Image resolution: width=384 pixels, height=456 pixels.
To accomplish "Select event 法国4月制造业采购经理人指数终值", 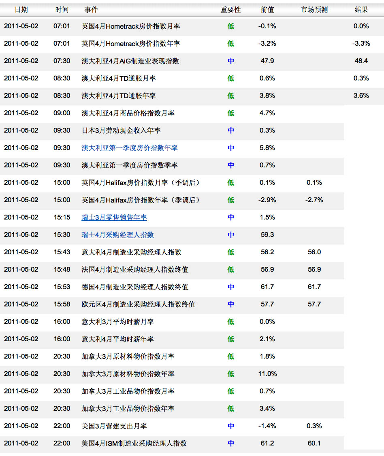I will [x=134, y=270].
